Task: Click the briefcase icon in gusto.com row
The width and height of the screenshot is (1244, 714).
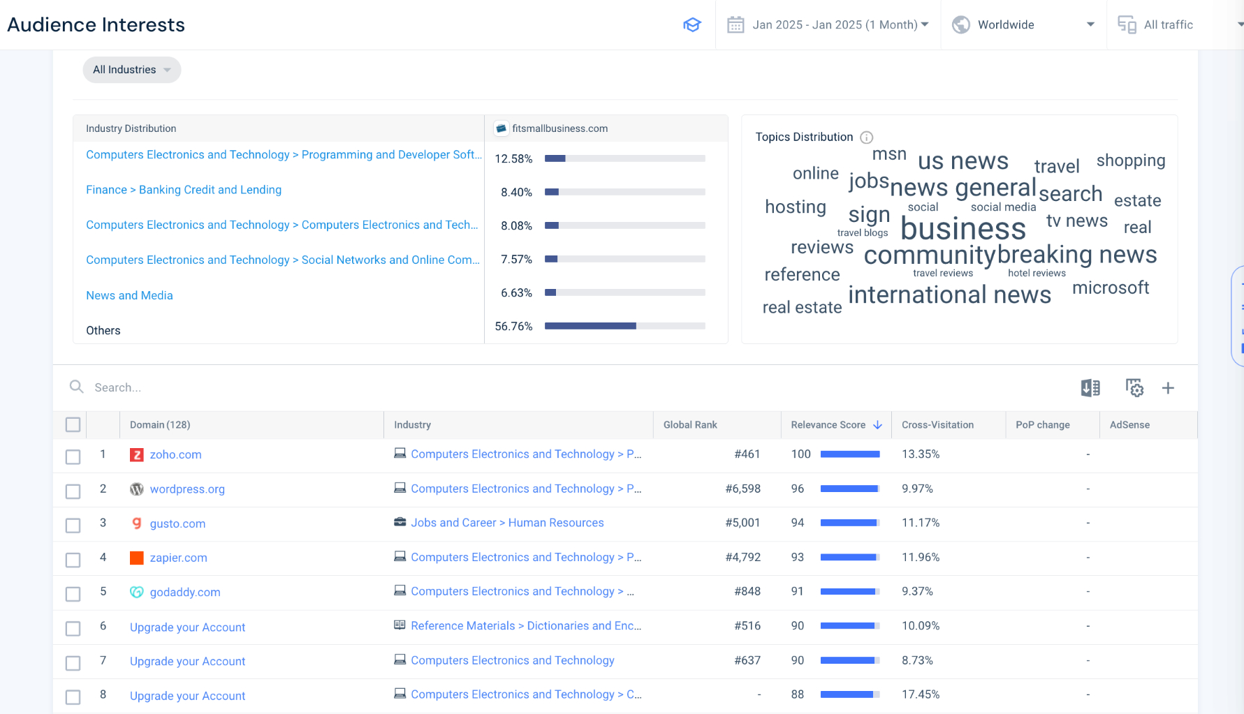Action: (400, 522)
